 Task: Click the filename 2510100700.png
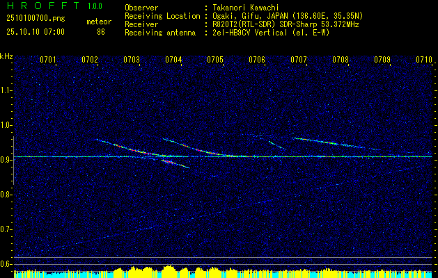click(36, 19)
